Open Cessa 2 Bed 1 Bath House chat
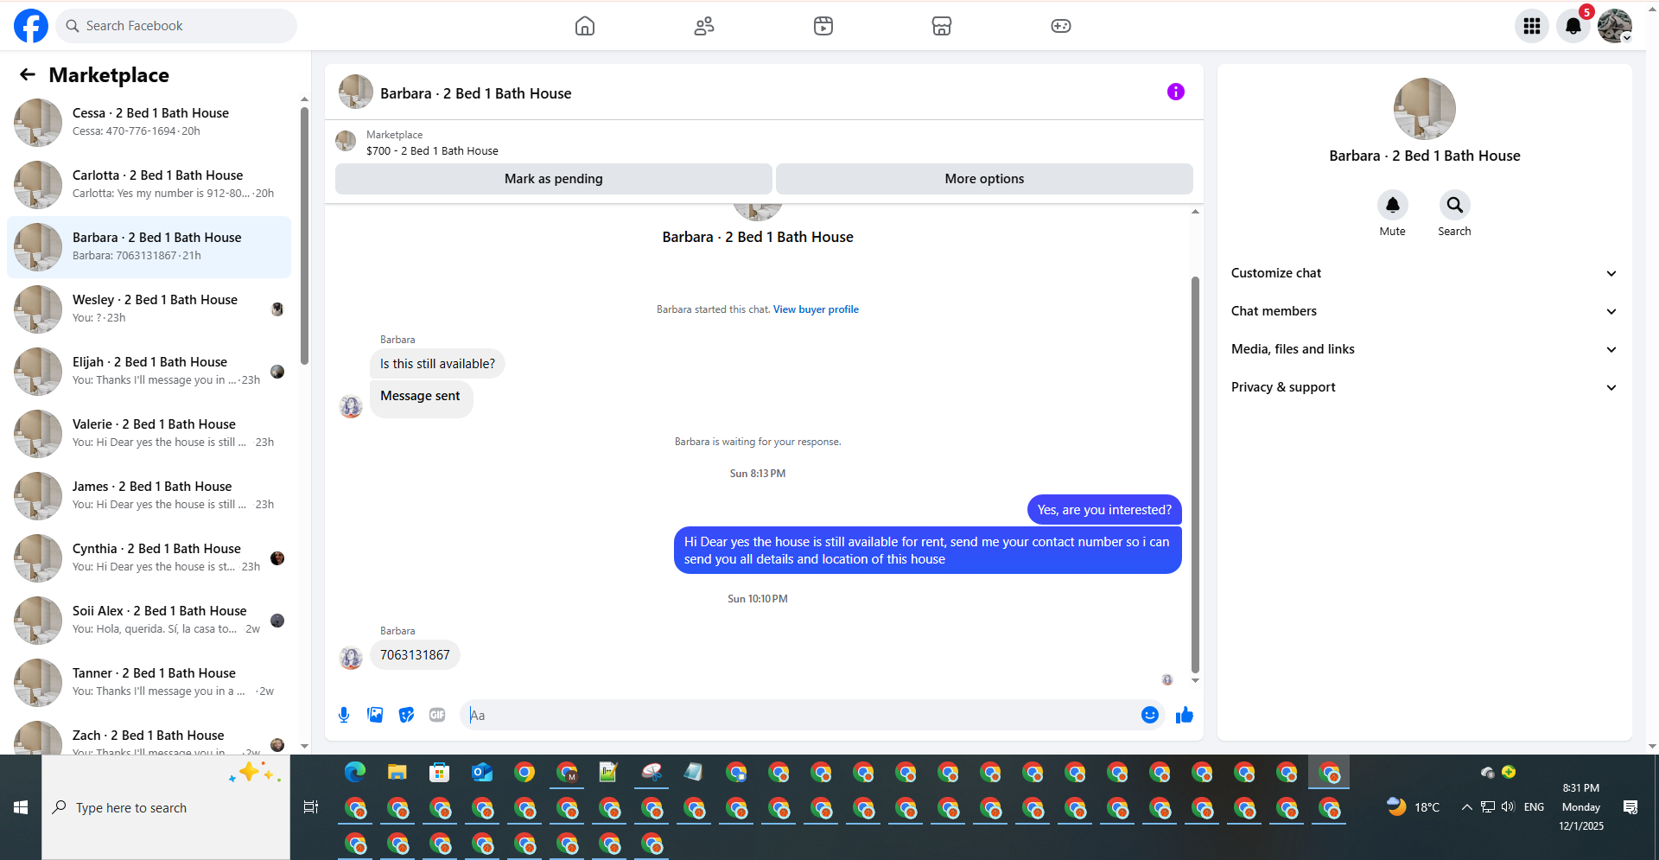Screen dimensions: 1659x860 (x=149, y=122)
